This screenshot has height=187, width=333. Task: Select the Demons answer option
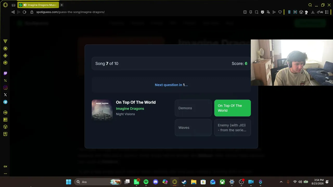tap(193, 108)
